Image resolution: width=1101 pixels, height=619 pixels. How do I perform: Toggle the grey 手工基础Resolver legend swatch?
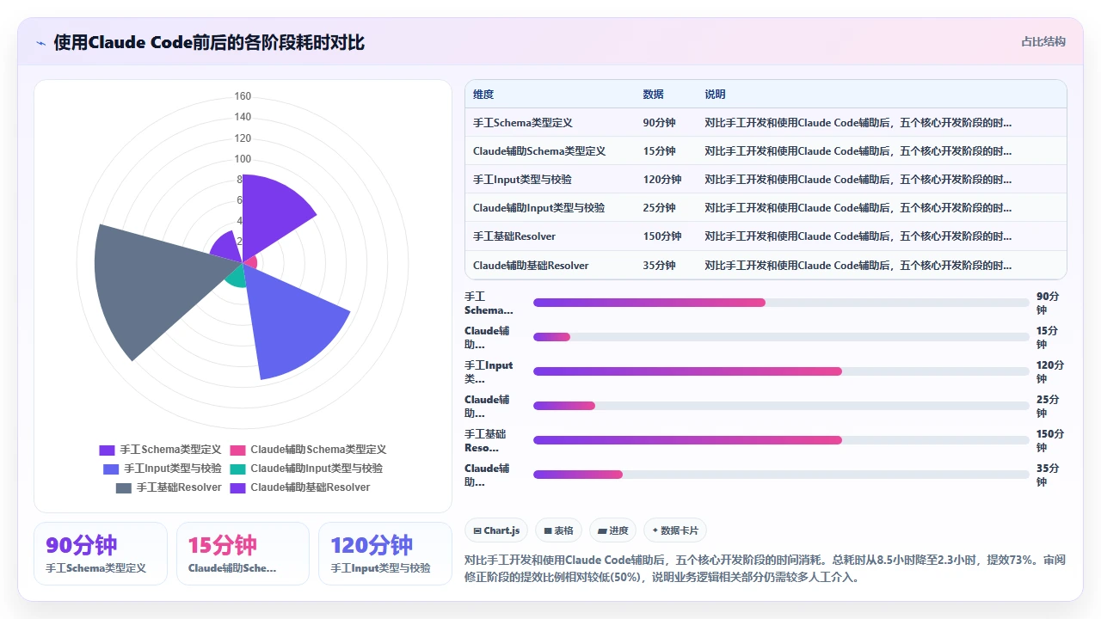tap(123, 487)
